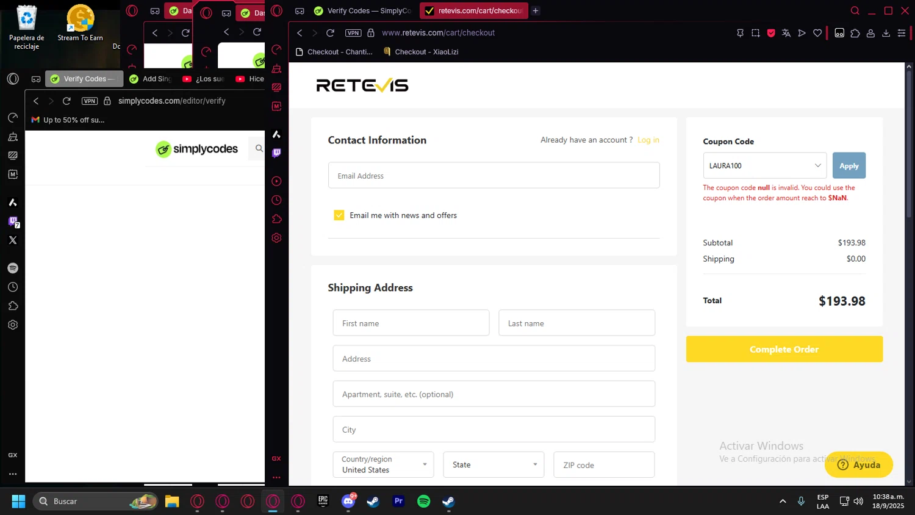This screenshot has width=915, height=515.
Task: Open the X (Twitter) icon in the Simplycodes window sidebar
Action: [13, 240]
